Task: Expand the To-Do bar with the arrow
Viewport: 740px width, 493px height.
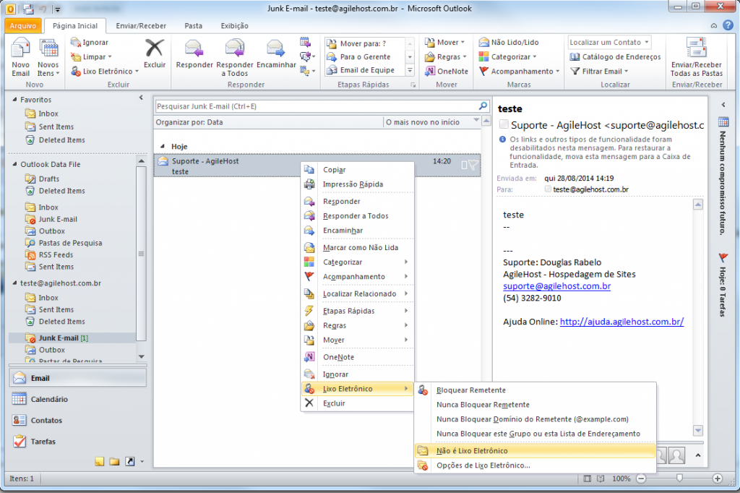Action: click(723, 104)
